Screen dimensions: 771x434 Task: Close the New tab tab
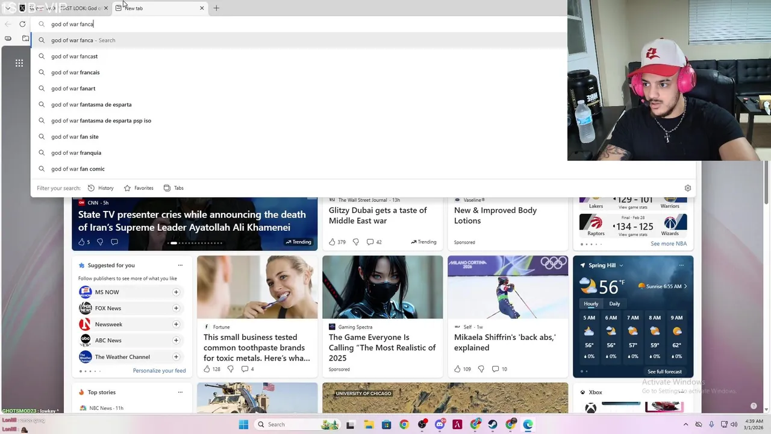202,8
